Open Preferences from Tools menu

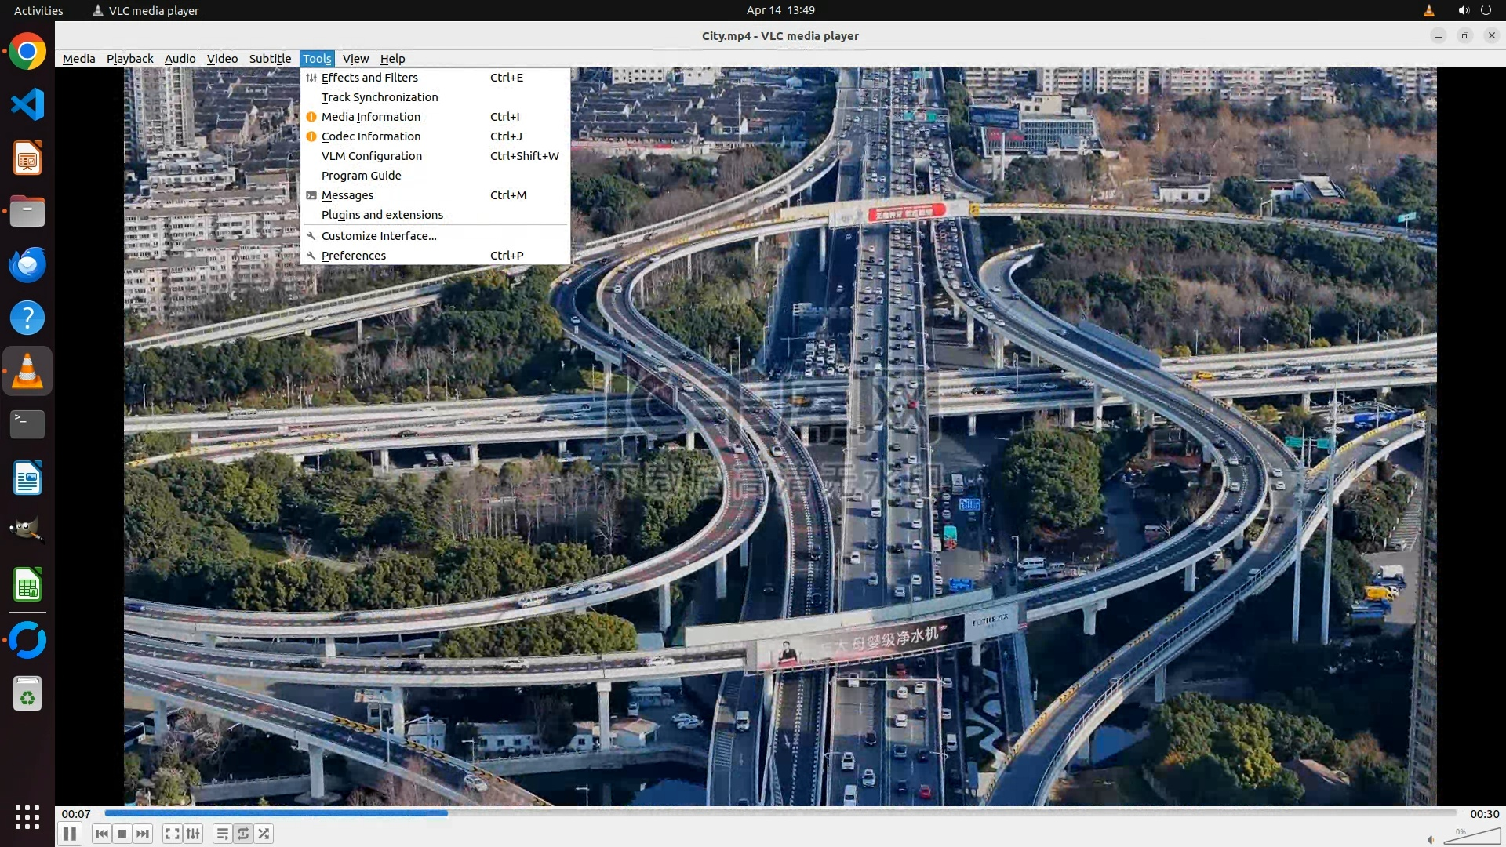coord(354,256)
